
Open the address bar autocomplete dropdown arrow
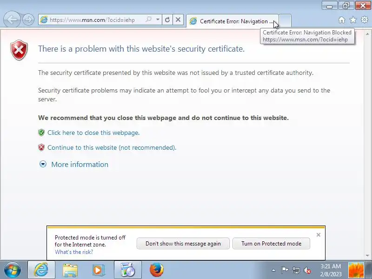(158, 20)
